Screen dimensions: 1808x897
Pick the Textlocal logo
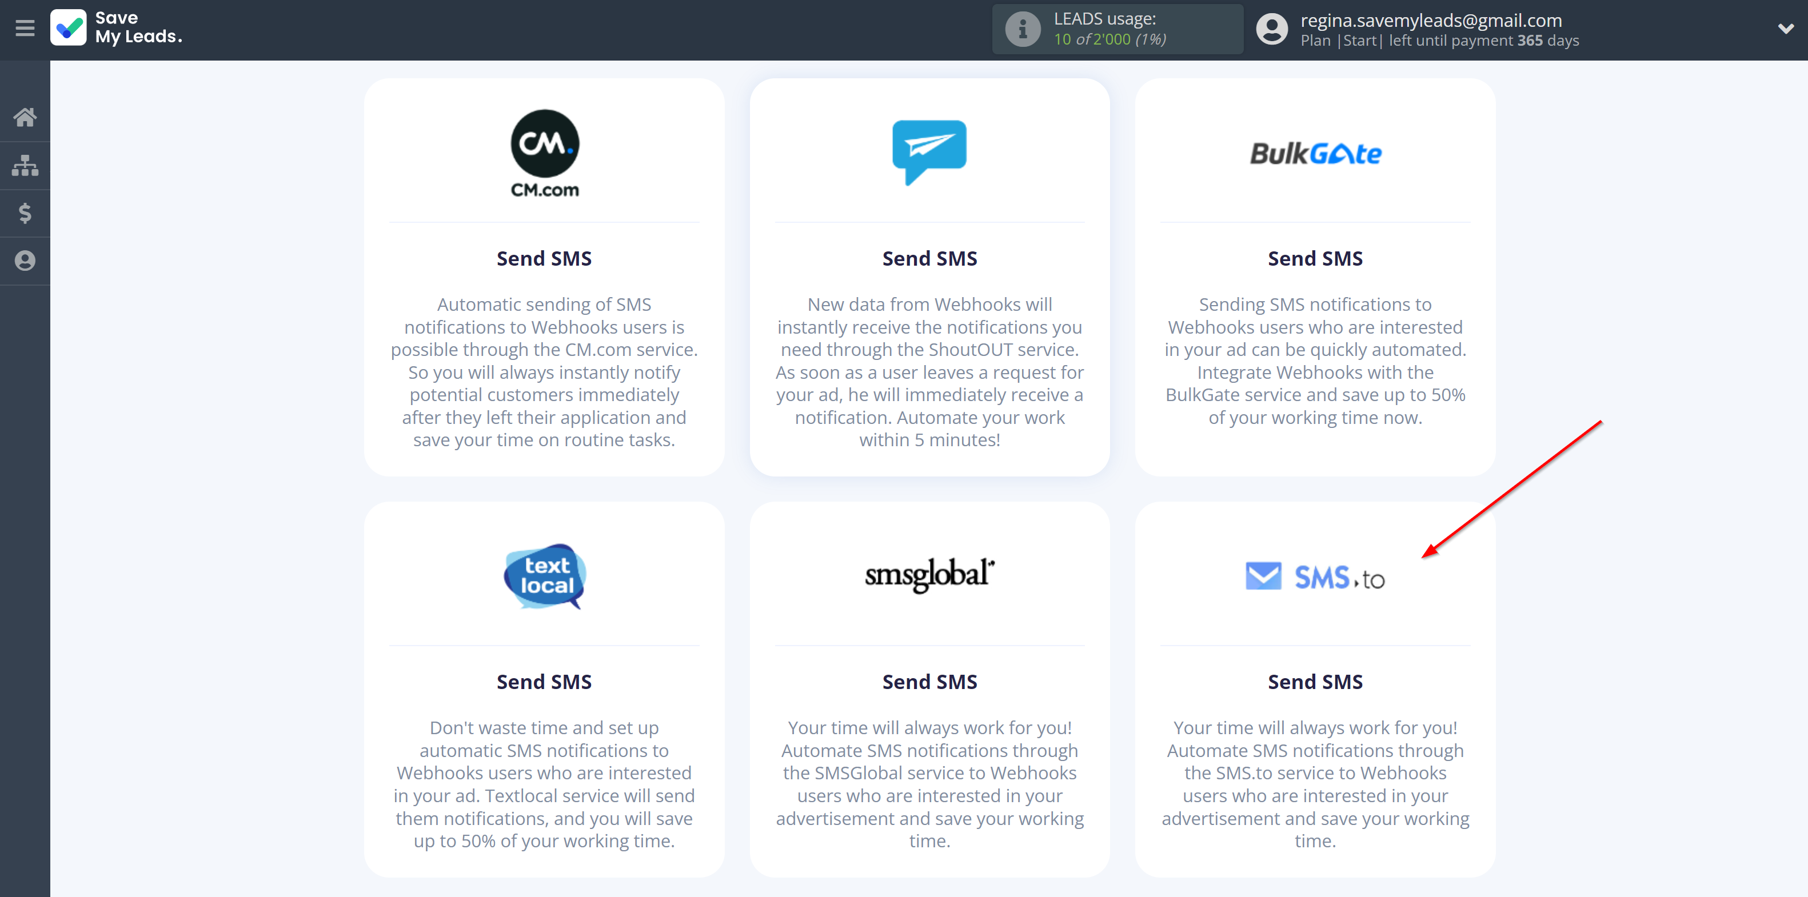point(544,576)
